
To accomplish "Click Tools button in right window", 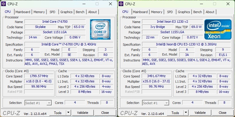I will click(x=175, y=113).
